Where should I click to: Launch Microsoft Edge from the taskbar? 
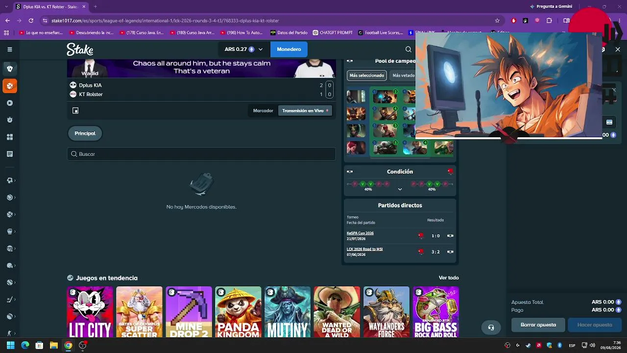[25, 345]
